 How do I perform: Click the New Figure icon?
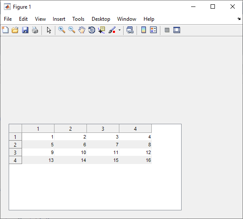5,30
